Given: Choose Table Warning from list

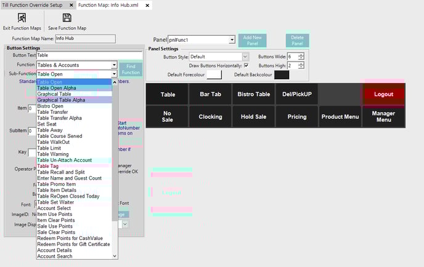Looking at the screenshot, I should (74, 154).
